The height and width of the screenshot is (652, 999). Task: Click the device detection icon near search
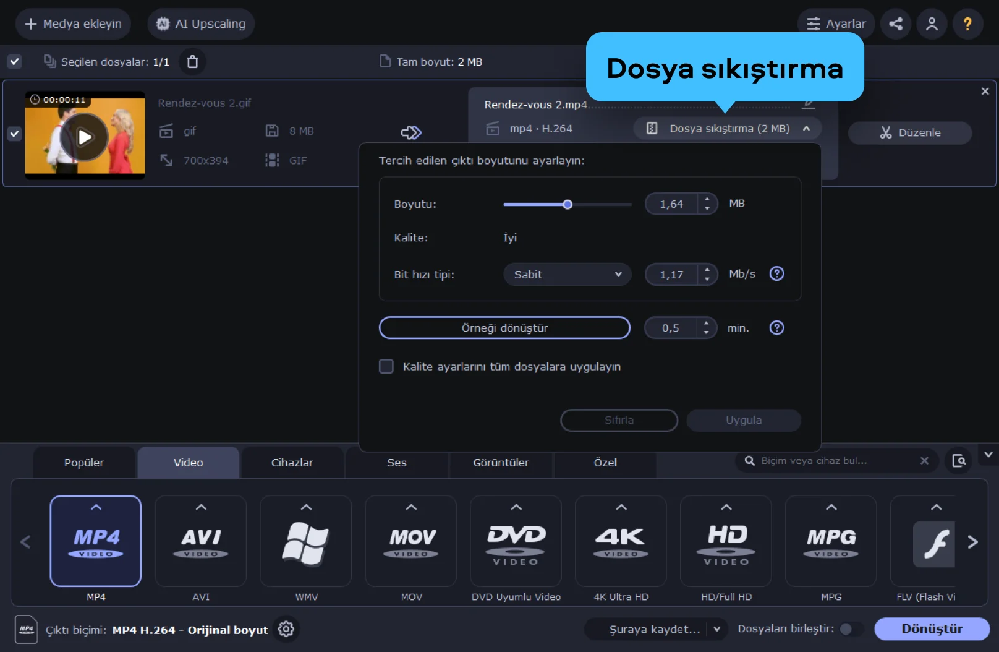(x=958, y=461)
